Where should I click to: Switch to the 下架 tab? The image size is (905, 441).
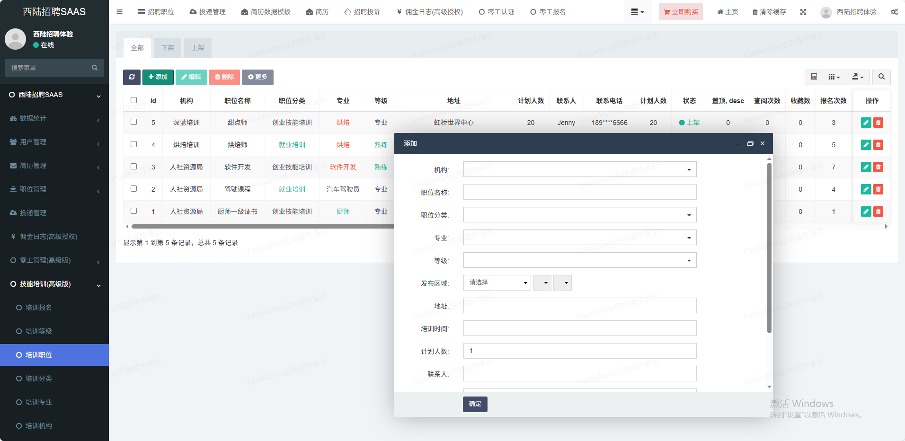(x=168, y=48)
